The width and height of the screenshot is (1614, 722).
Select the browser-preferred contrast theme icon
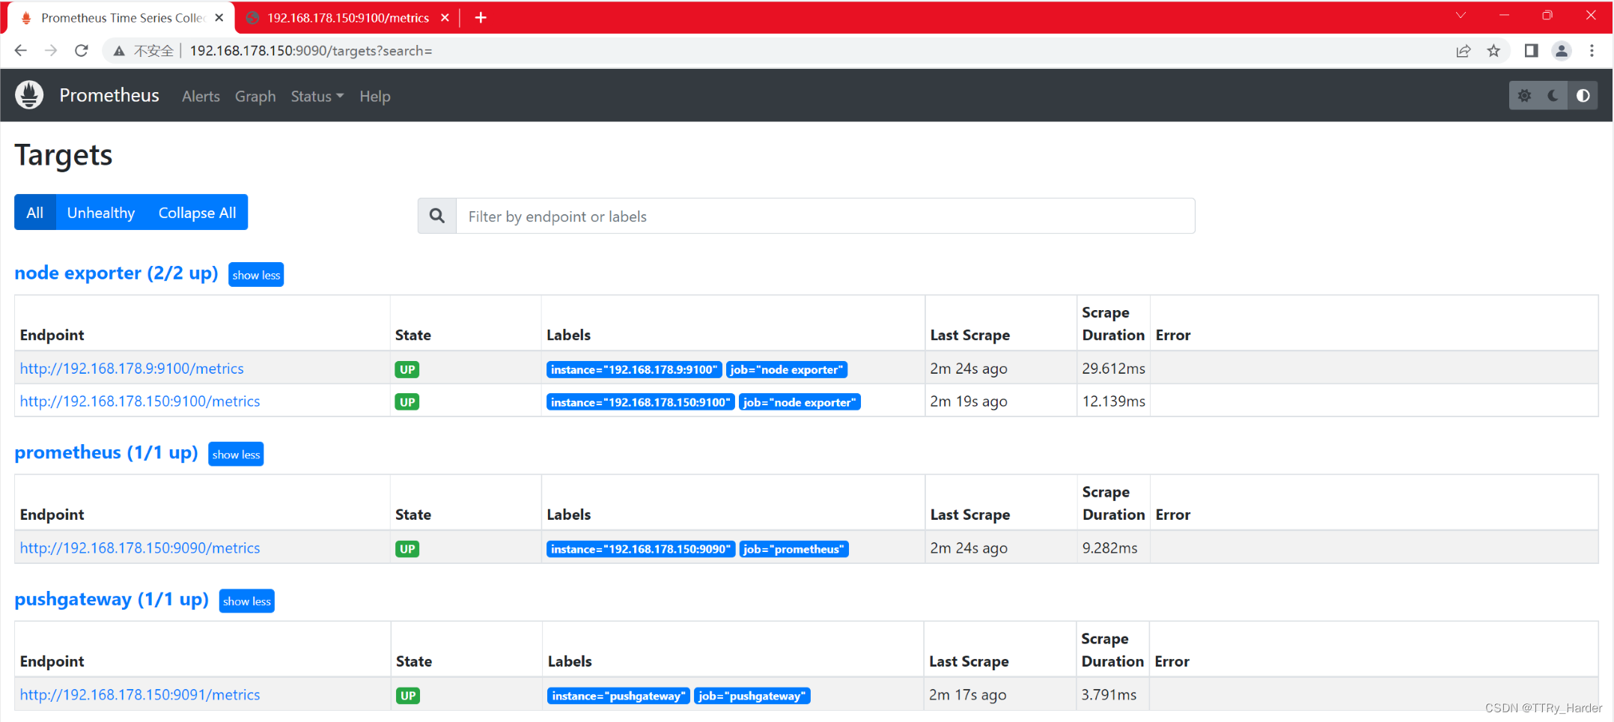tap(1583, 95)
